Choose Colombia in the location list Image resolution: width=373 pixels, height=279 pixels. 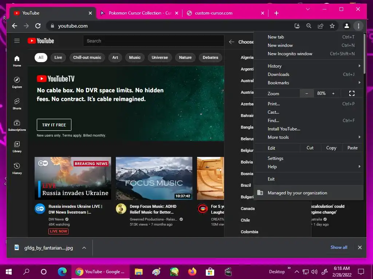pyautogui.click(x=249, y=232)
